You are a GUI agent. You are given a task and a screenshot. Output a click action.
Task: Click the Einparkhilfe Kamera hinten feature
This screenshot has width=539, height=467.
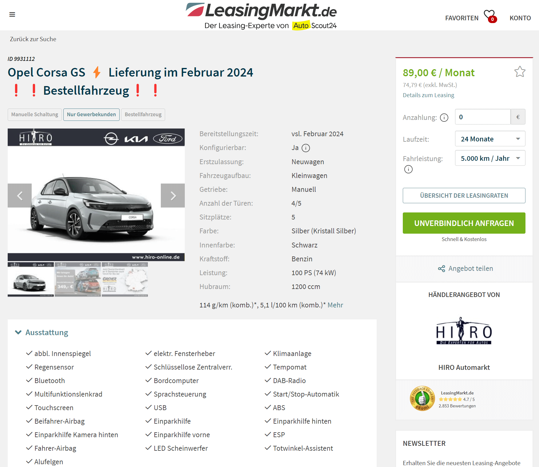point(76,435)
